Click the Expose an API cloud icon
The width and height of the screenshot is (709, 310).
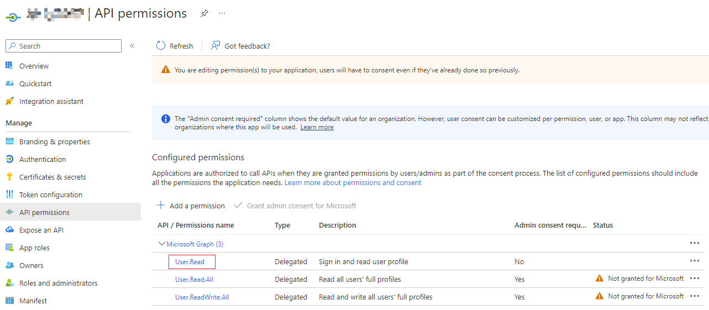pyautogui.click(x=9, y=230)
